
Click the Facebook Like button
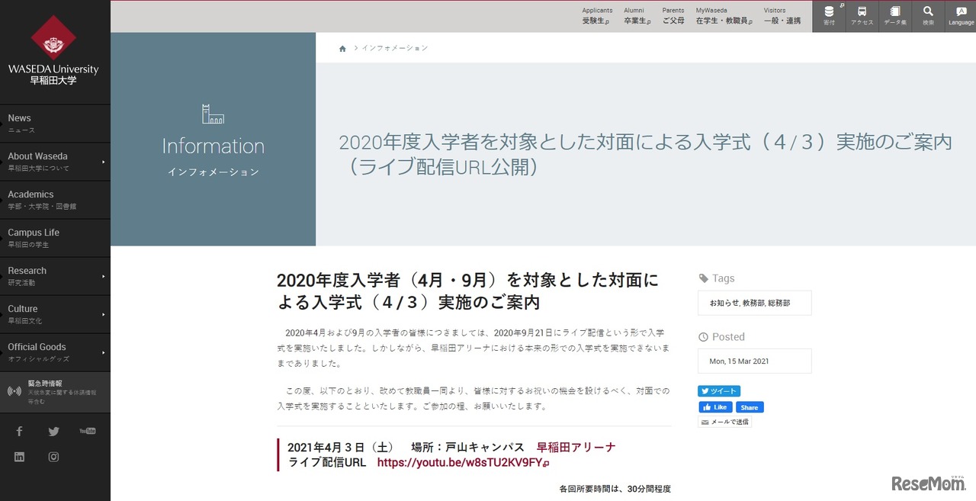click(x=715, y=407)
